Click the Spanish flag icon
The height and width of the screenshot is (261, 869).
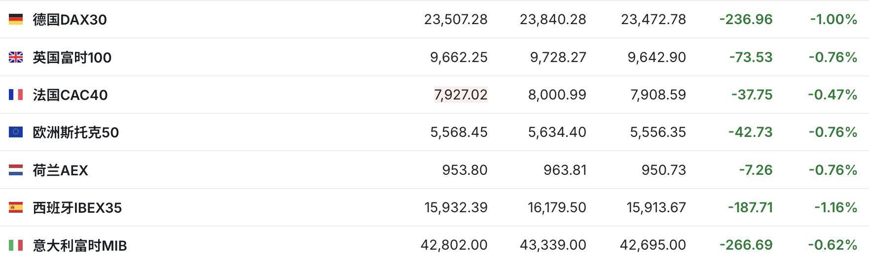point(16,207)
